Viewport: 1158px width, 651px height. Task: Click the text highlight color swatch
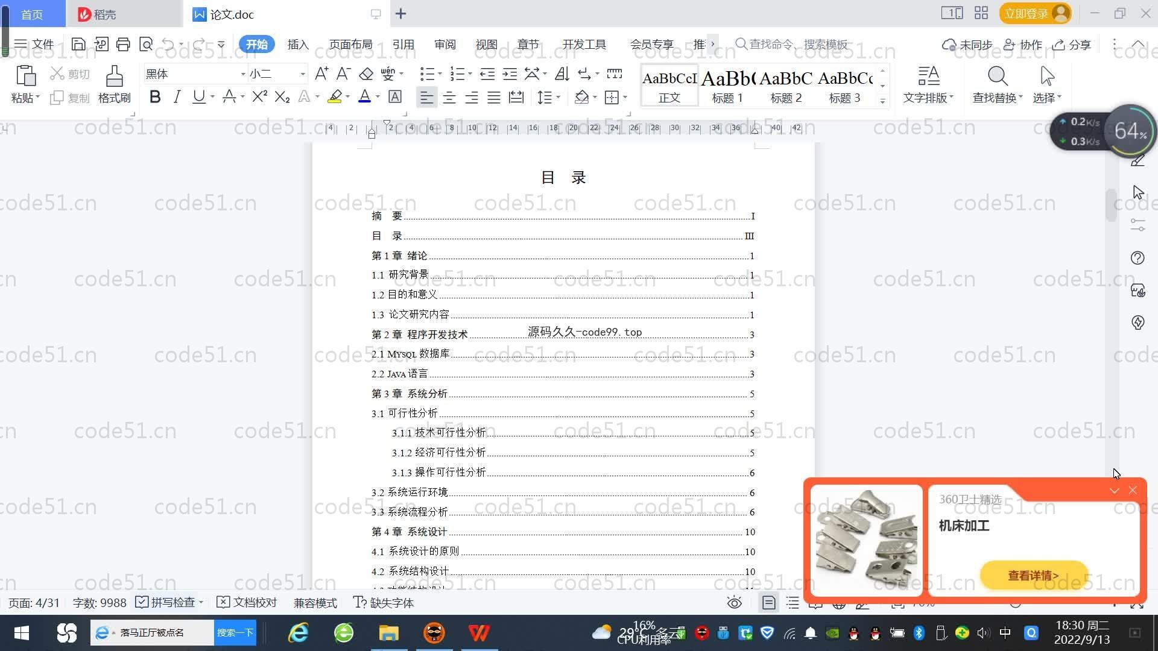tap(335, 96)
